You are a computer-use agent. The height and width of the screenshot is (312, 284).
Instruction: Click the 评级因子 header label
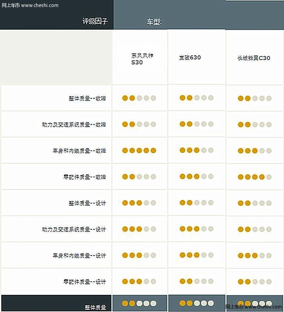(x=95, y=21)
